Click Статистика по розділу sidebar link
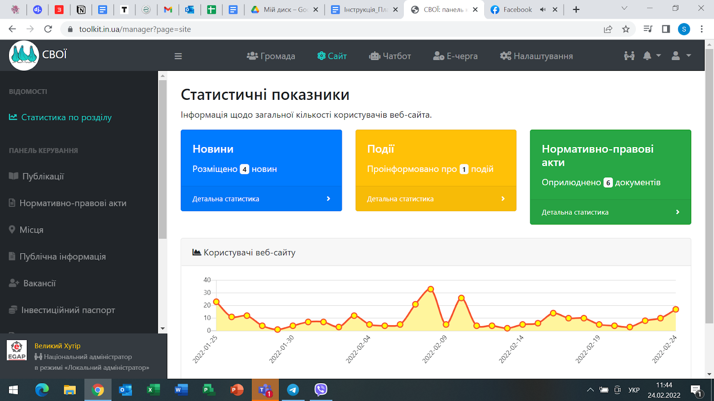Image resolution: width=714 pixels, height=401 pixels. [x=66, y=118]
